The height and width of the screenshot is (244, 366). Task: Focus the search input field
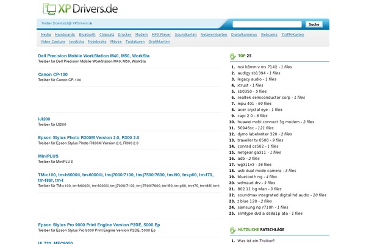[x=267, y=24]
